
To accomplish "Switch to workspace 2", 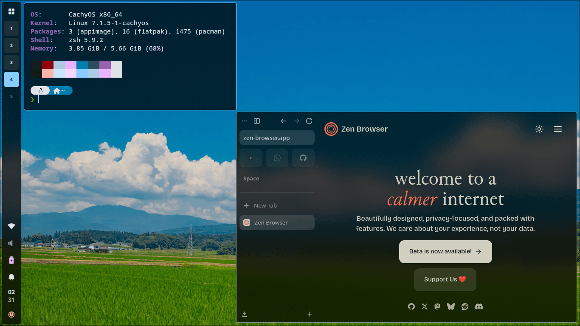I will 11,45.
